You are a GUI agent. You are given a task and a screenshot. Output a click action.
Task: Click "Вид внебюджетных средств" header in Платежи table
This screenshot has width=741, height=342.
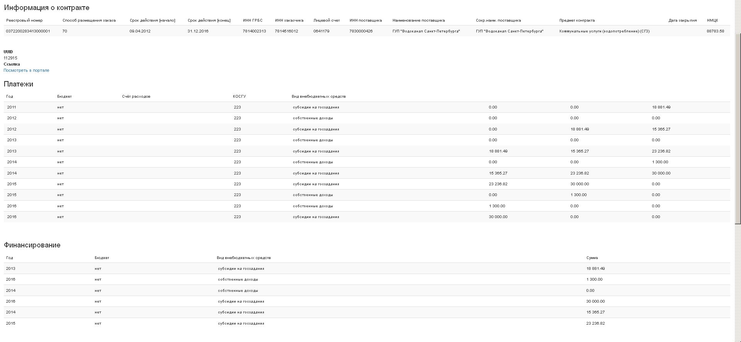[319, 97]
